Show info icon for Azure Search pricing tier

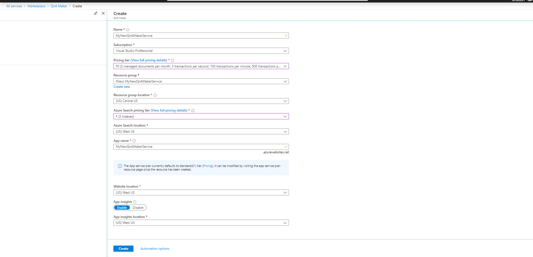pyautogui.click(x=193, y=111)
